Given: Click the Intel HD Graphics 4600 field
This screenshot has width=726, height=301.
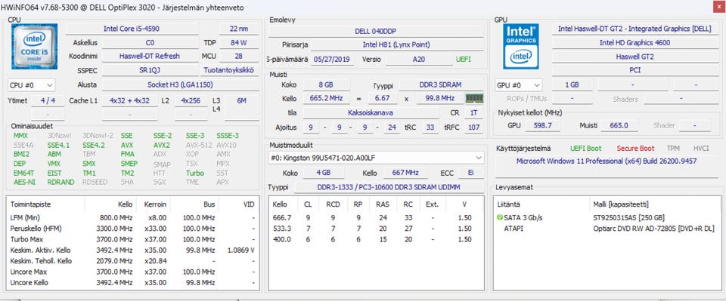Looking at the screenshot, I should [x=634, y=42].
